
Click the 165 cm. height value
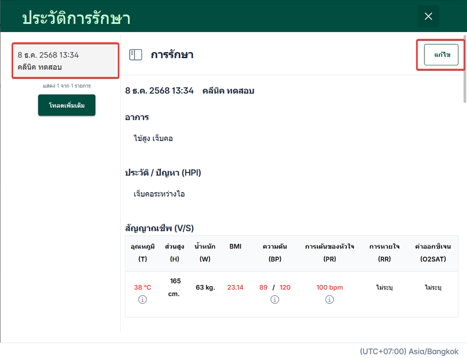175,288
